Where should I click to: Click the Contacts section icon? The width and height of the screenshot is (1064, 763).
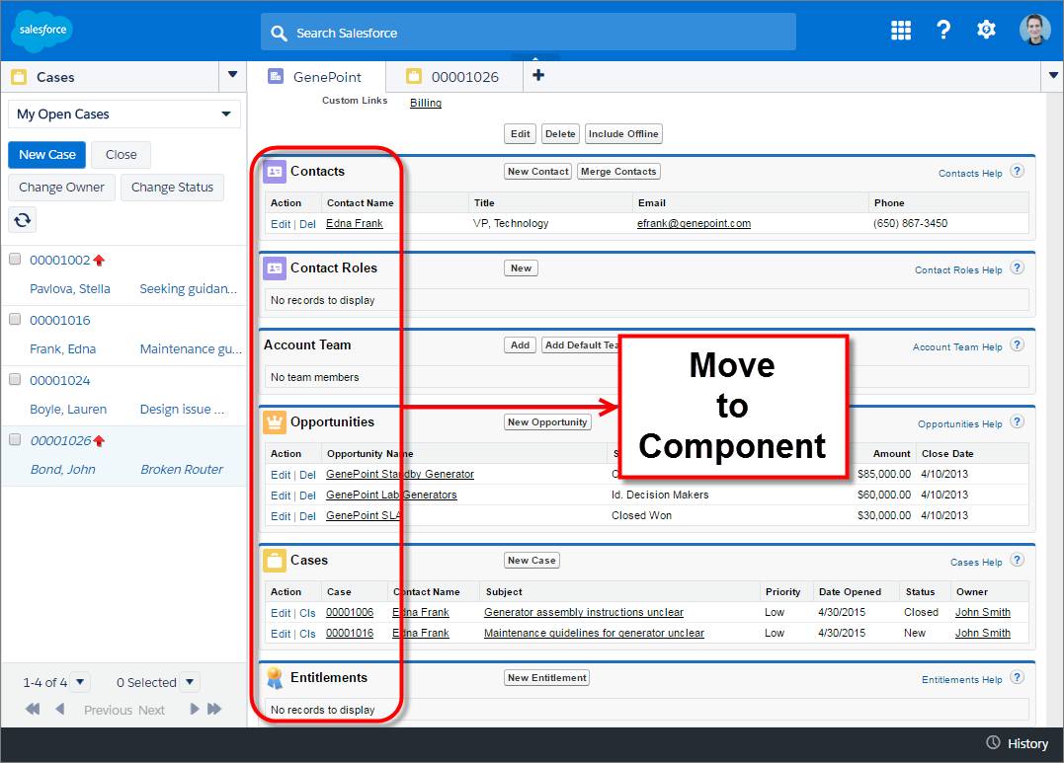(275, 172)
